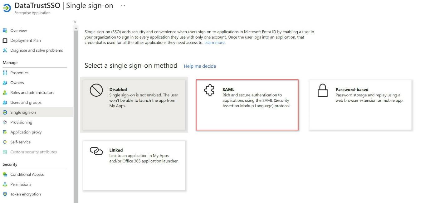This screenshot has width=430, height=203.
Task: Click the Token encryption shield icon
Action: 5,194
